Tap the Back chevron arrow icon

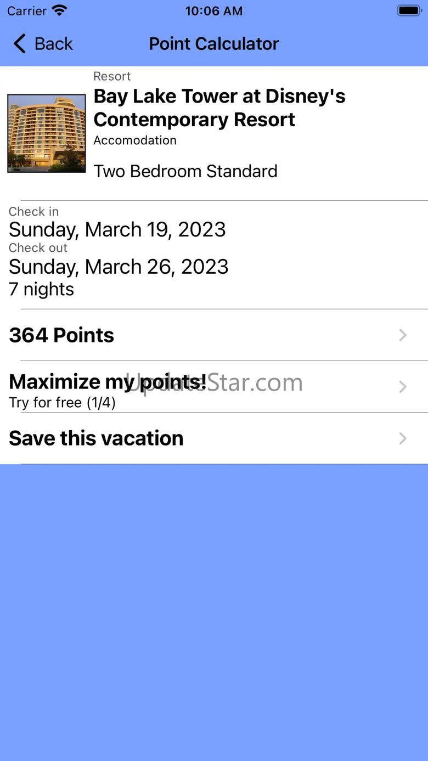[x=20, y=44]
